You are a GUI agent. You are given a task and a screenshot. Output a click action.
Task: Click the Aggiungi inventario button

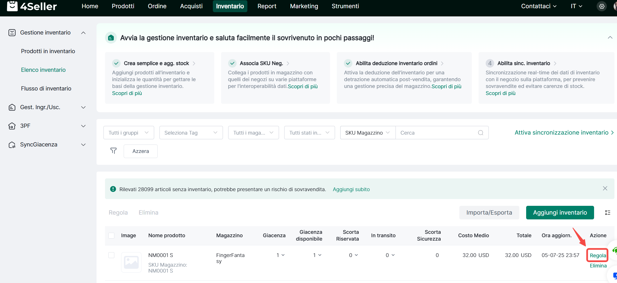(x=560, y=213)
